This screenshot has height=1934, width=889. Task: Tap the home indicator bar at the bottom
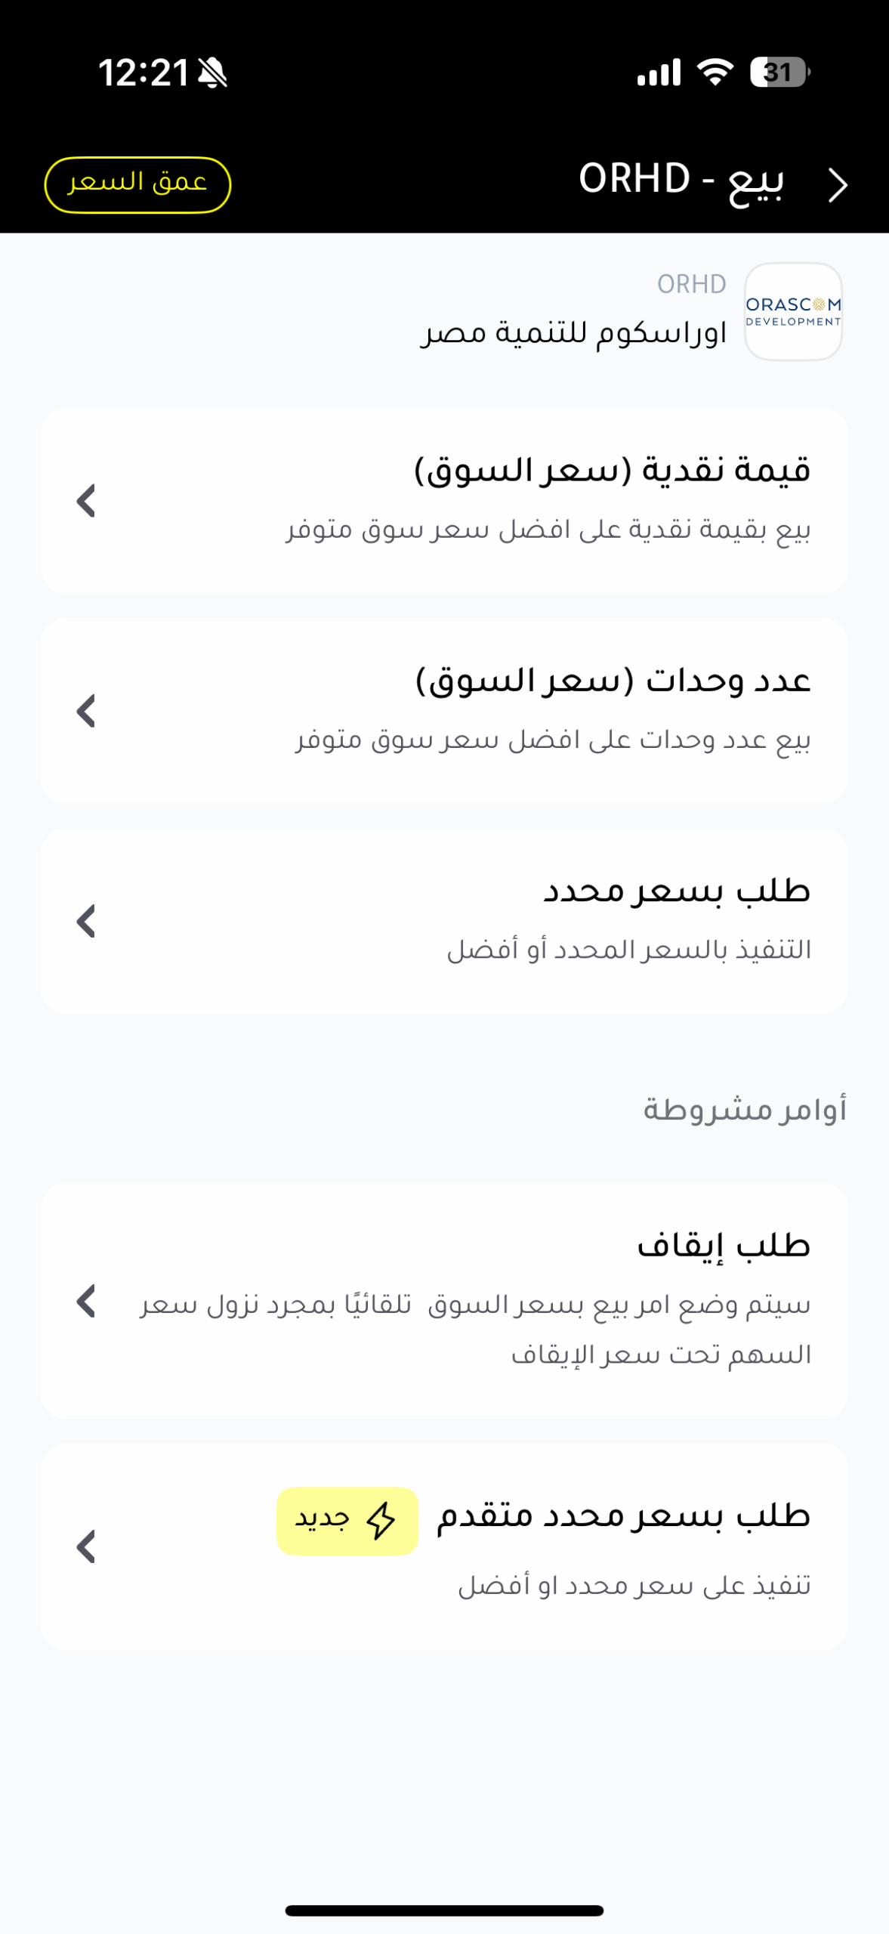(444, 1911)
